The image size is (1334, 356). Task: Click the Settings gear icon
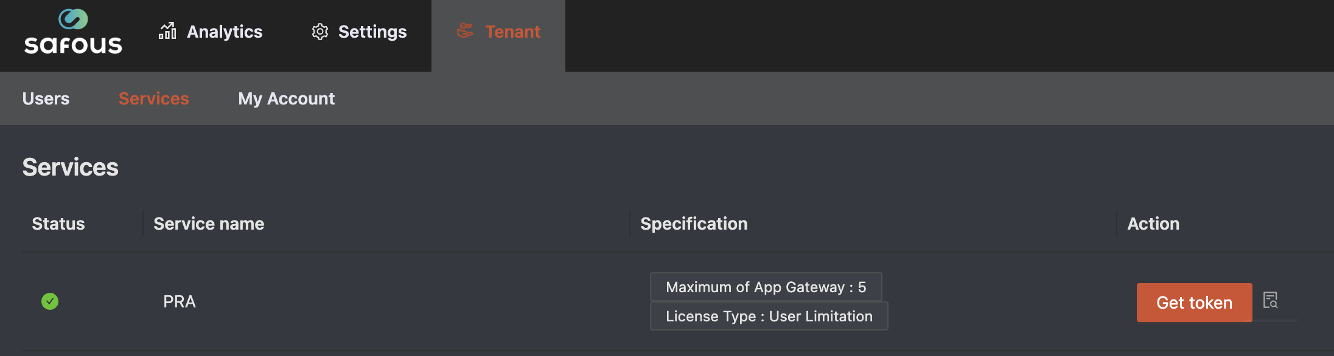(x=320, y=32)
